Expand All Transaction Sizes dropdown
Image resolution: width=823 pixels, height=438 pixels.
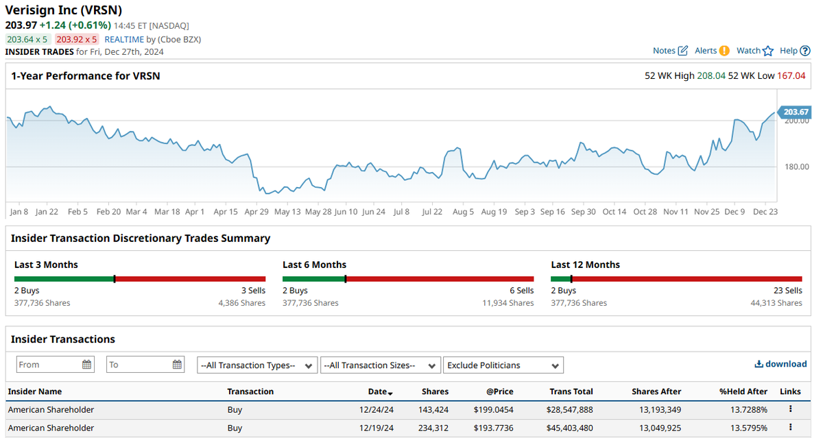pyautogui.click(x=381, y=365)
